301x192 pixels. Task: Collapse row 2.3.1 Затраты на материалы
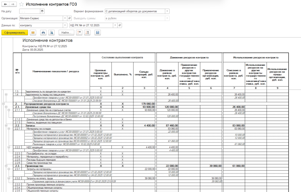coord(9,169)
